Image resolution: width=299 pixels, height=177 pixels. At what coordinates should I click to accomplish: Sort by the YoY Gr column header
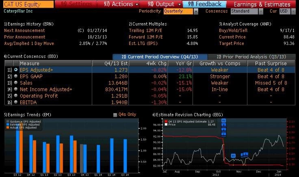tap(180, 63)
